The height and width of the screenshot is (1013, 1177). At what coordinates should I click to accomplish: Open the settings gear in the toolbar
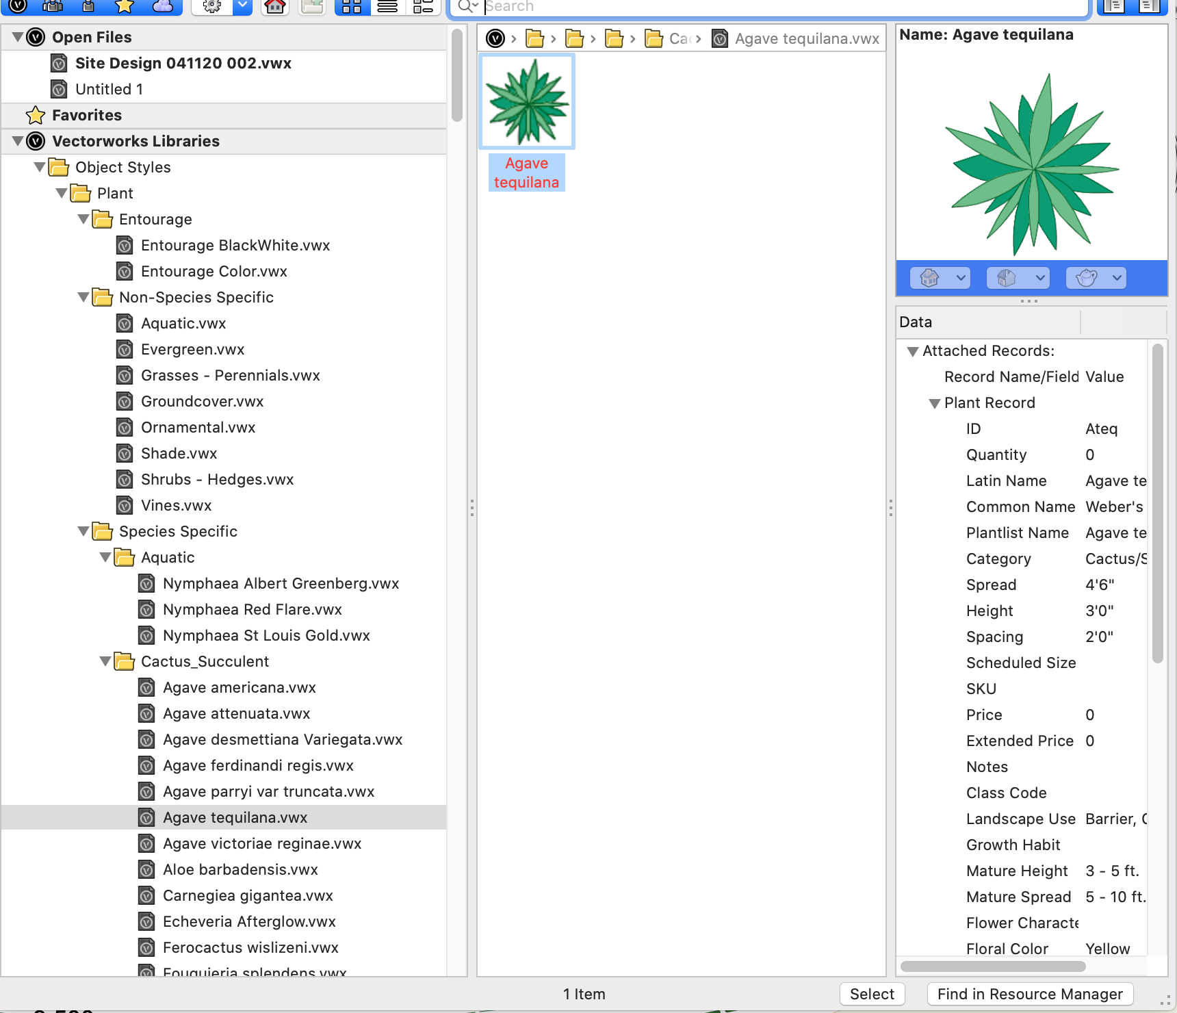click(x=211, y=7)
